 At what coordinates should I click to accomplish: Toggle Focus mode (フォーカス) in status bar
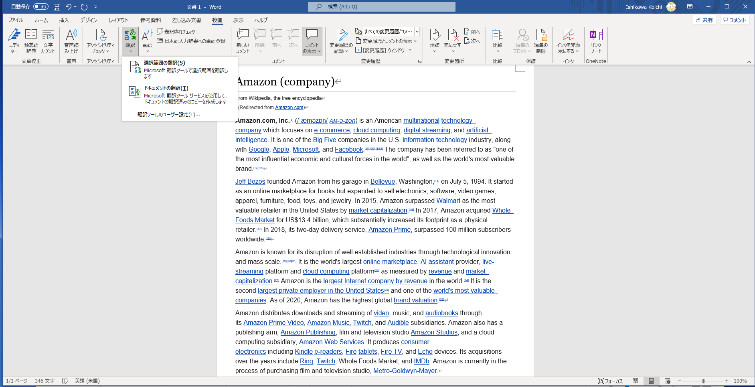coord(610,381)
